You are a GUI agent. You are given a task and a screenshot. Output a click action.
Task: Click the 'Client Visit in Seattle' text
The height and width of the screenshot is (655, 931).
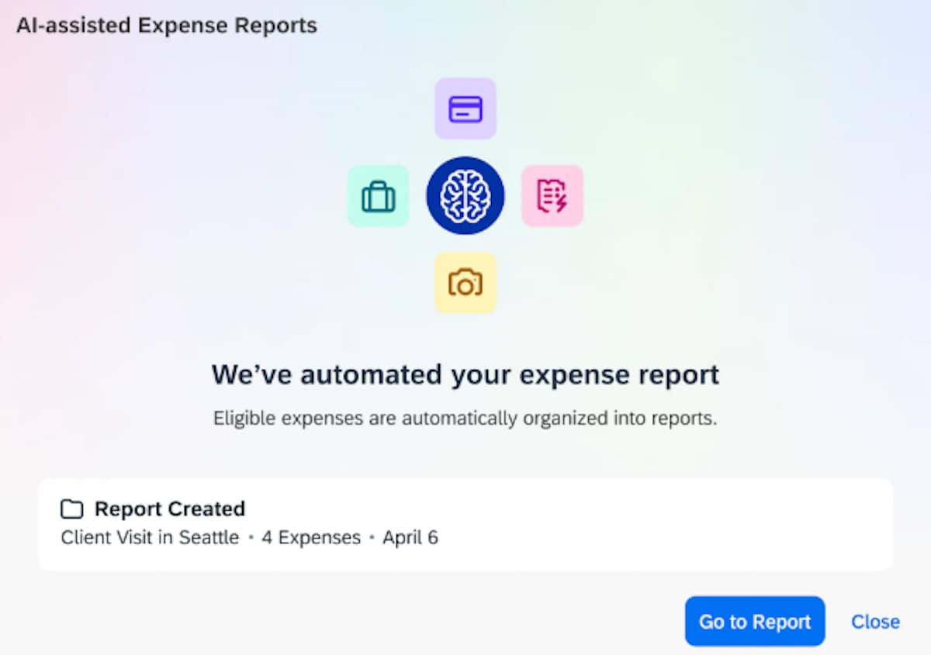tap(150, 537)
